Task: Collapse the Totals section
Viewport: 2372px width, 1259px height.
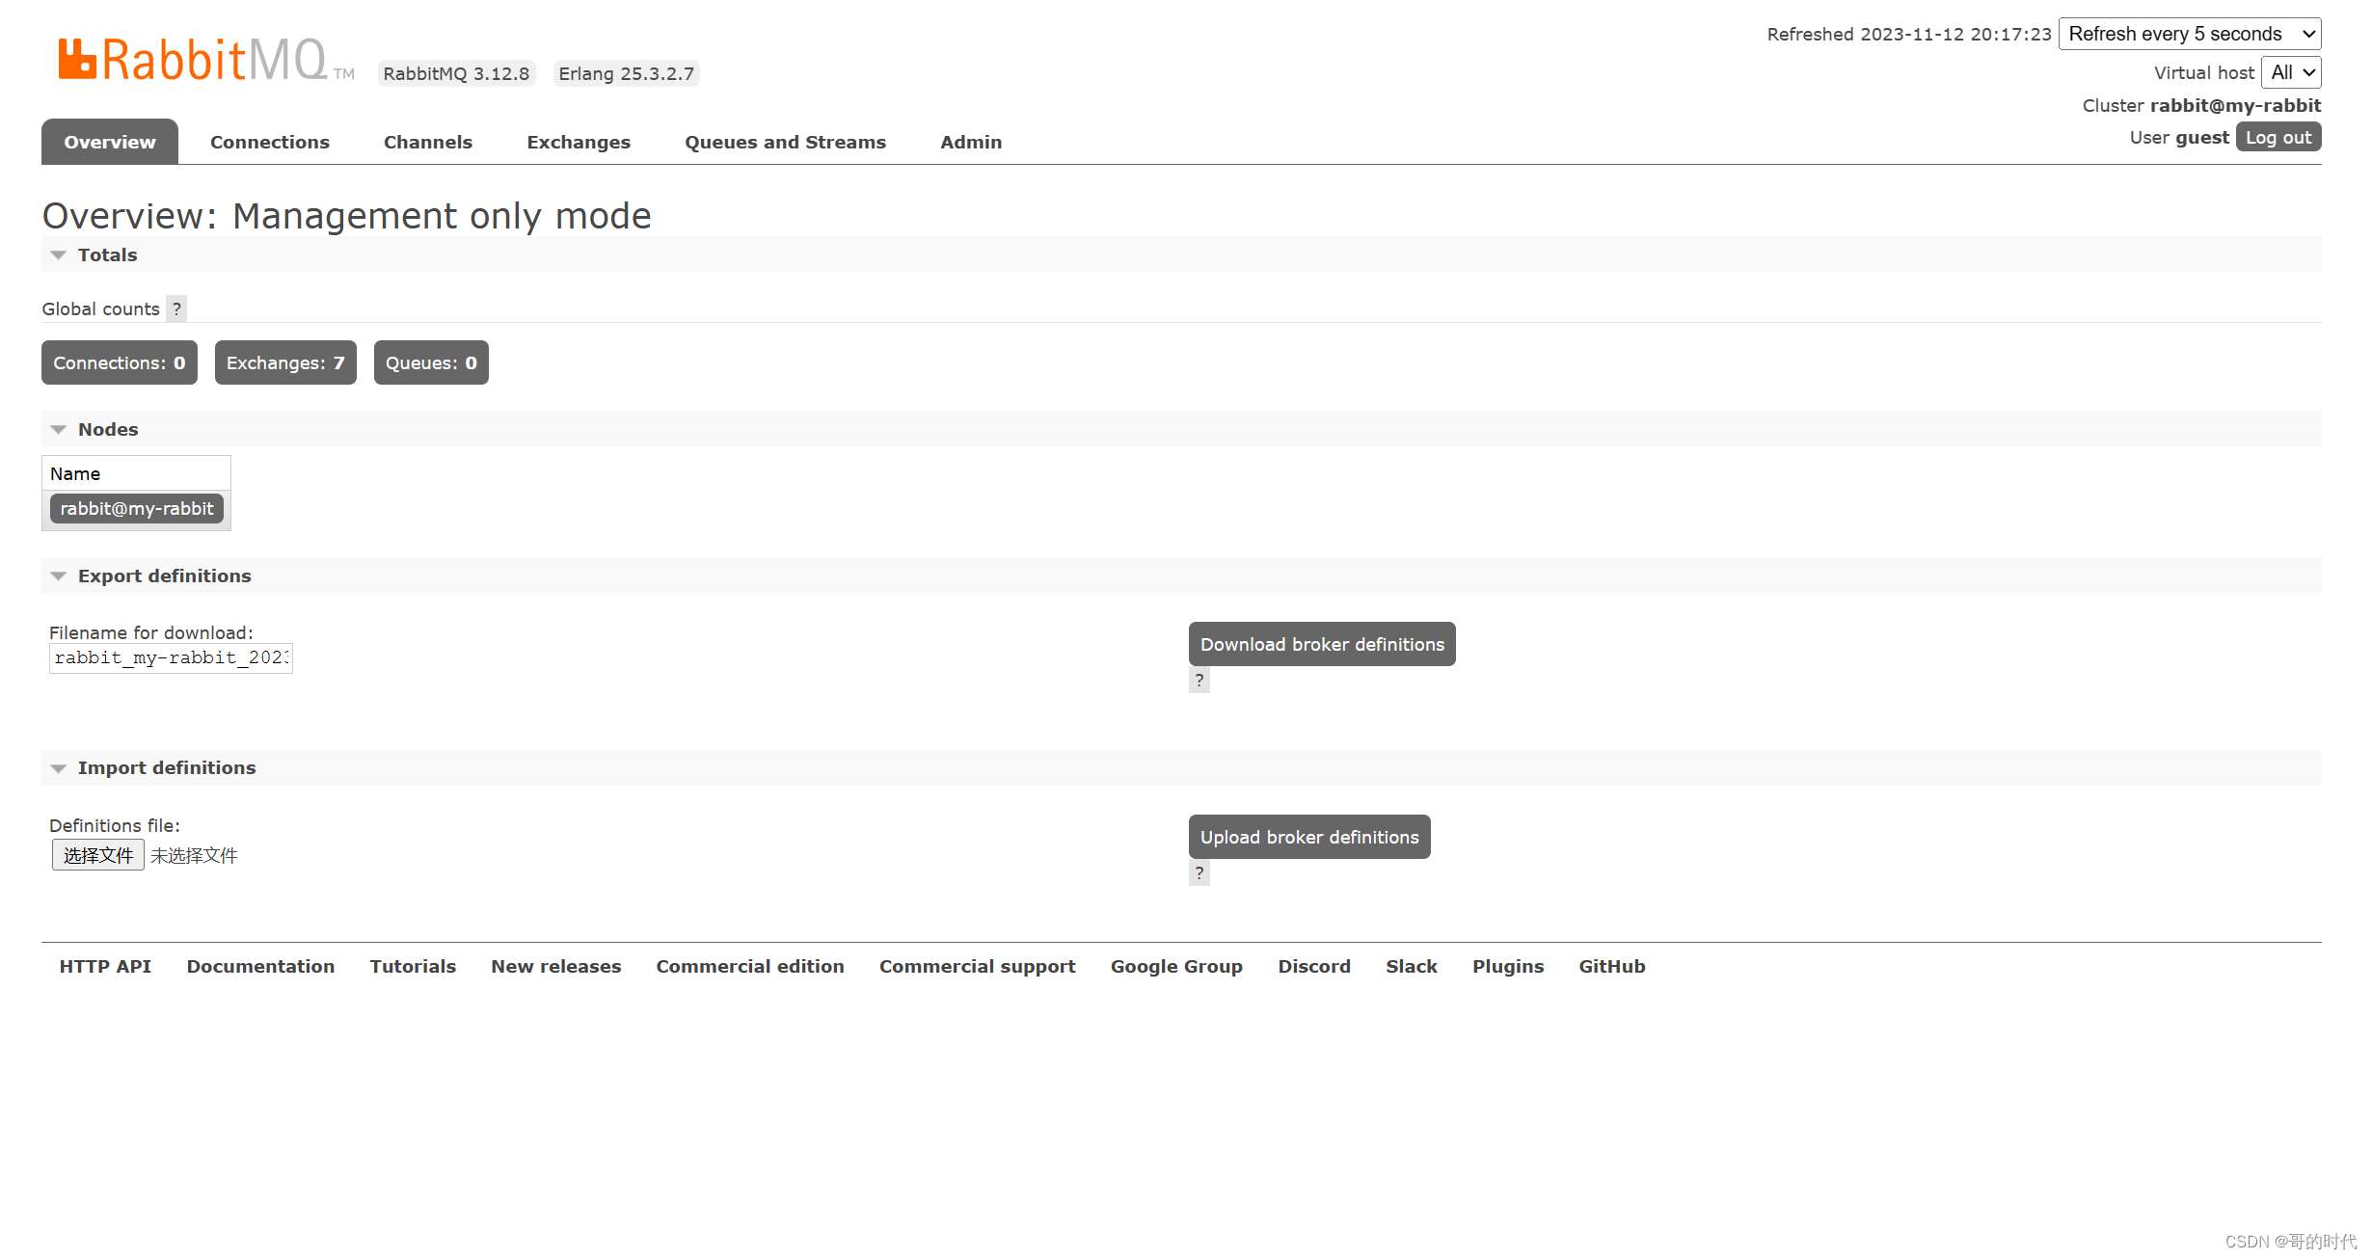Action: [x=106, y=254]
